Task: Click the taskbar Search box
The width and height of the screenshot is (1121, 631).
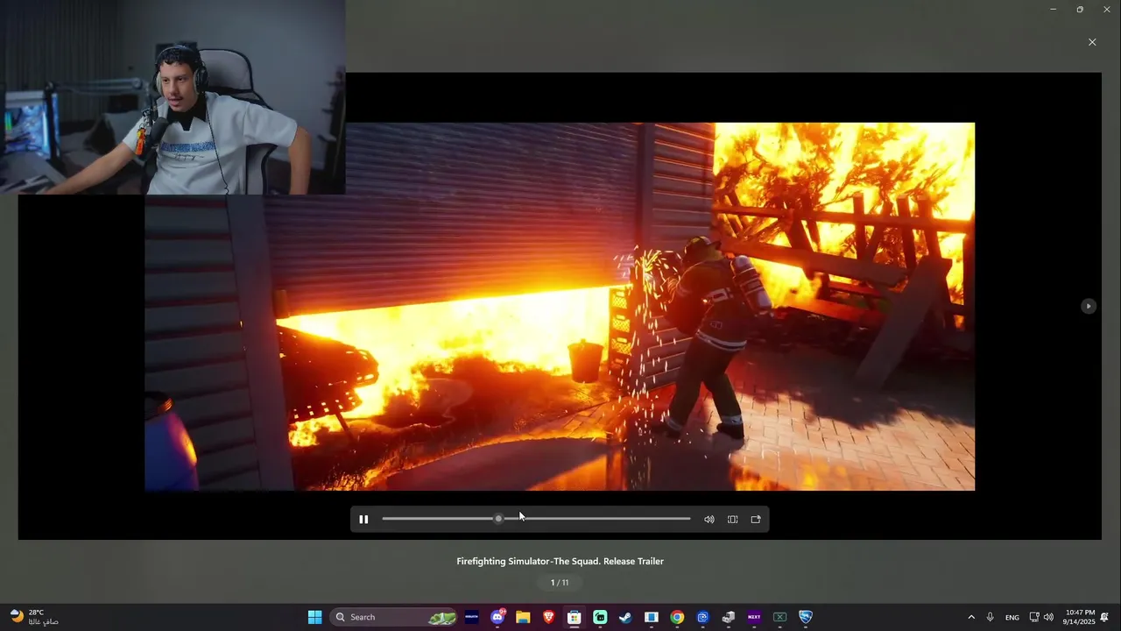Action: [x=395, y=617]
